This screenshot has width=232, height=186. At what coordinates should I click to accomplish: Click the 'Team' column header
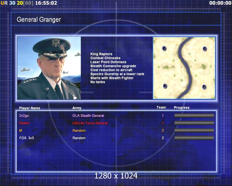(x=161, y=108)
